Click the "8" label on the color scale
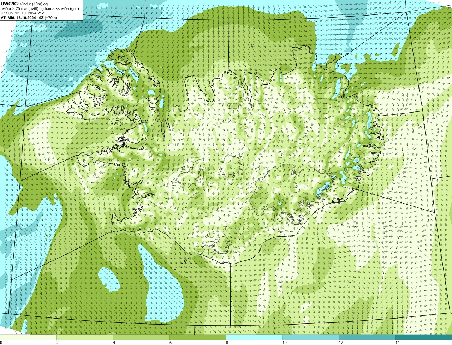 click(x=227, y=343)
